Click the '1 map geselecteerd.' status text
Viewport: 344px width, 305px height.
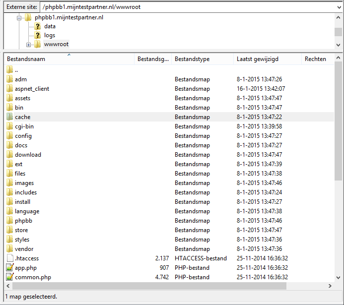pyautogui.click(x=31, y=297)
